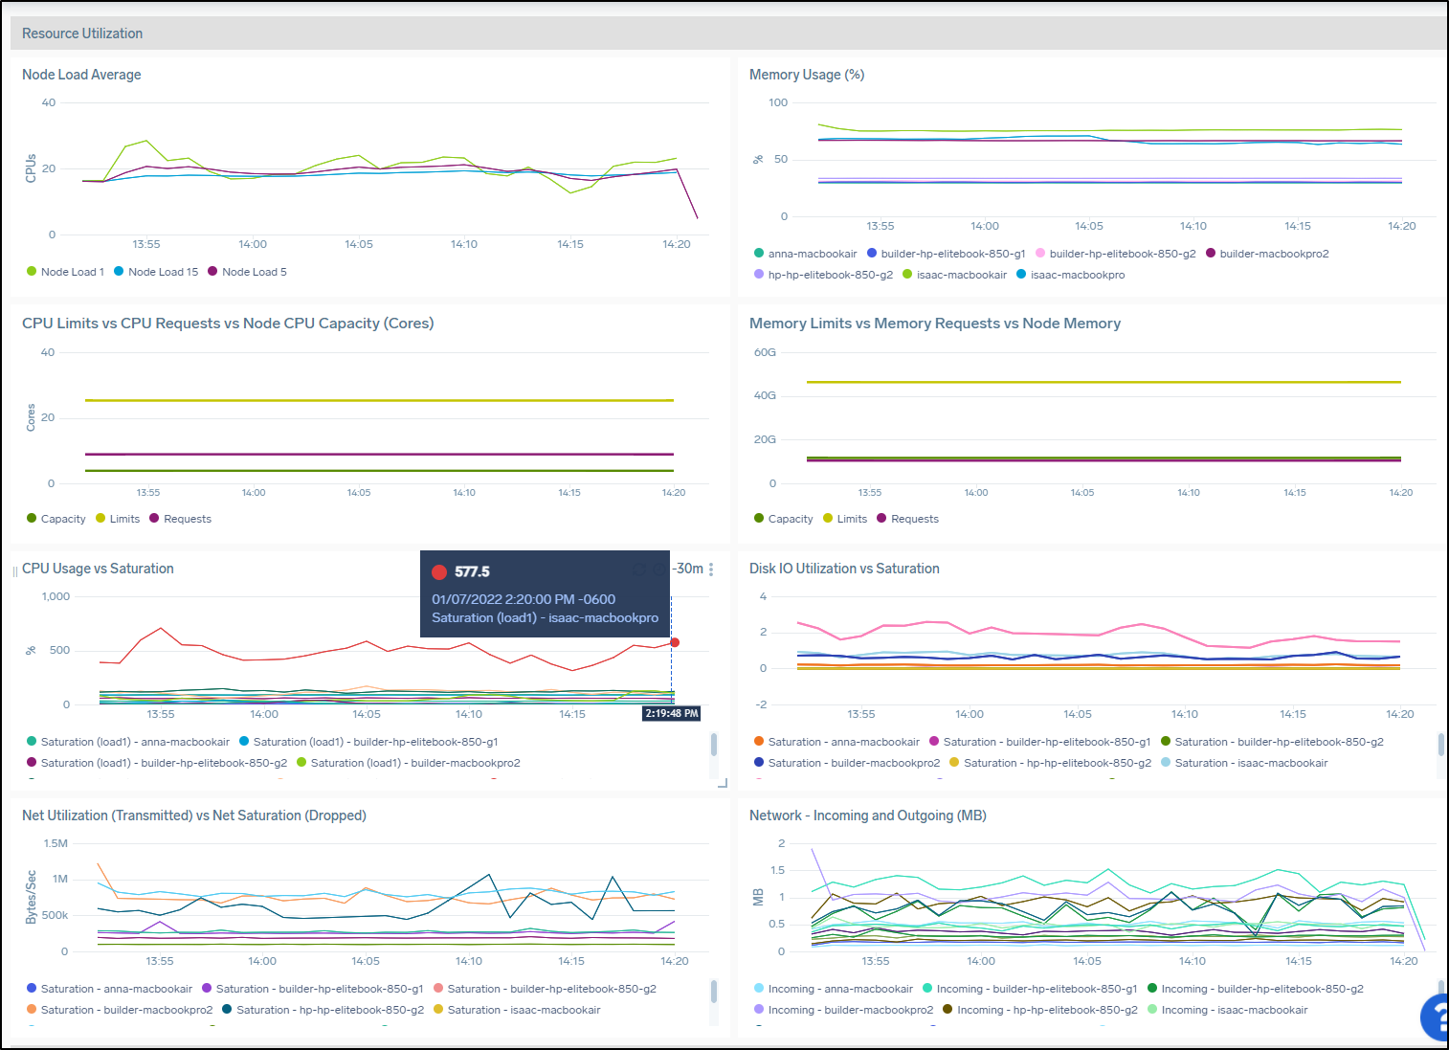Image resolution: width=1449 pixels, height=1050 pixels.
Task: Click Requests legend in Memory Limits panel
Action: click(907, 519)
